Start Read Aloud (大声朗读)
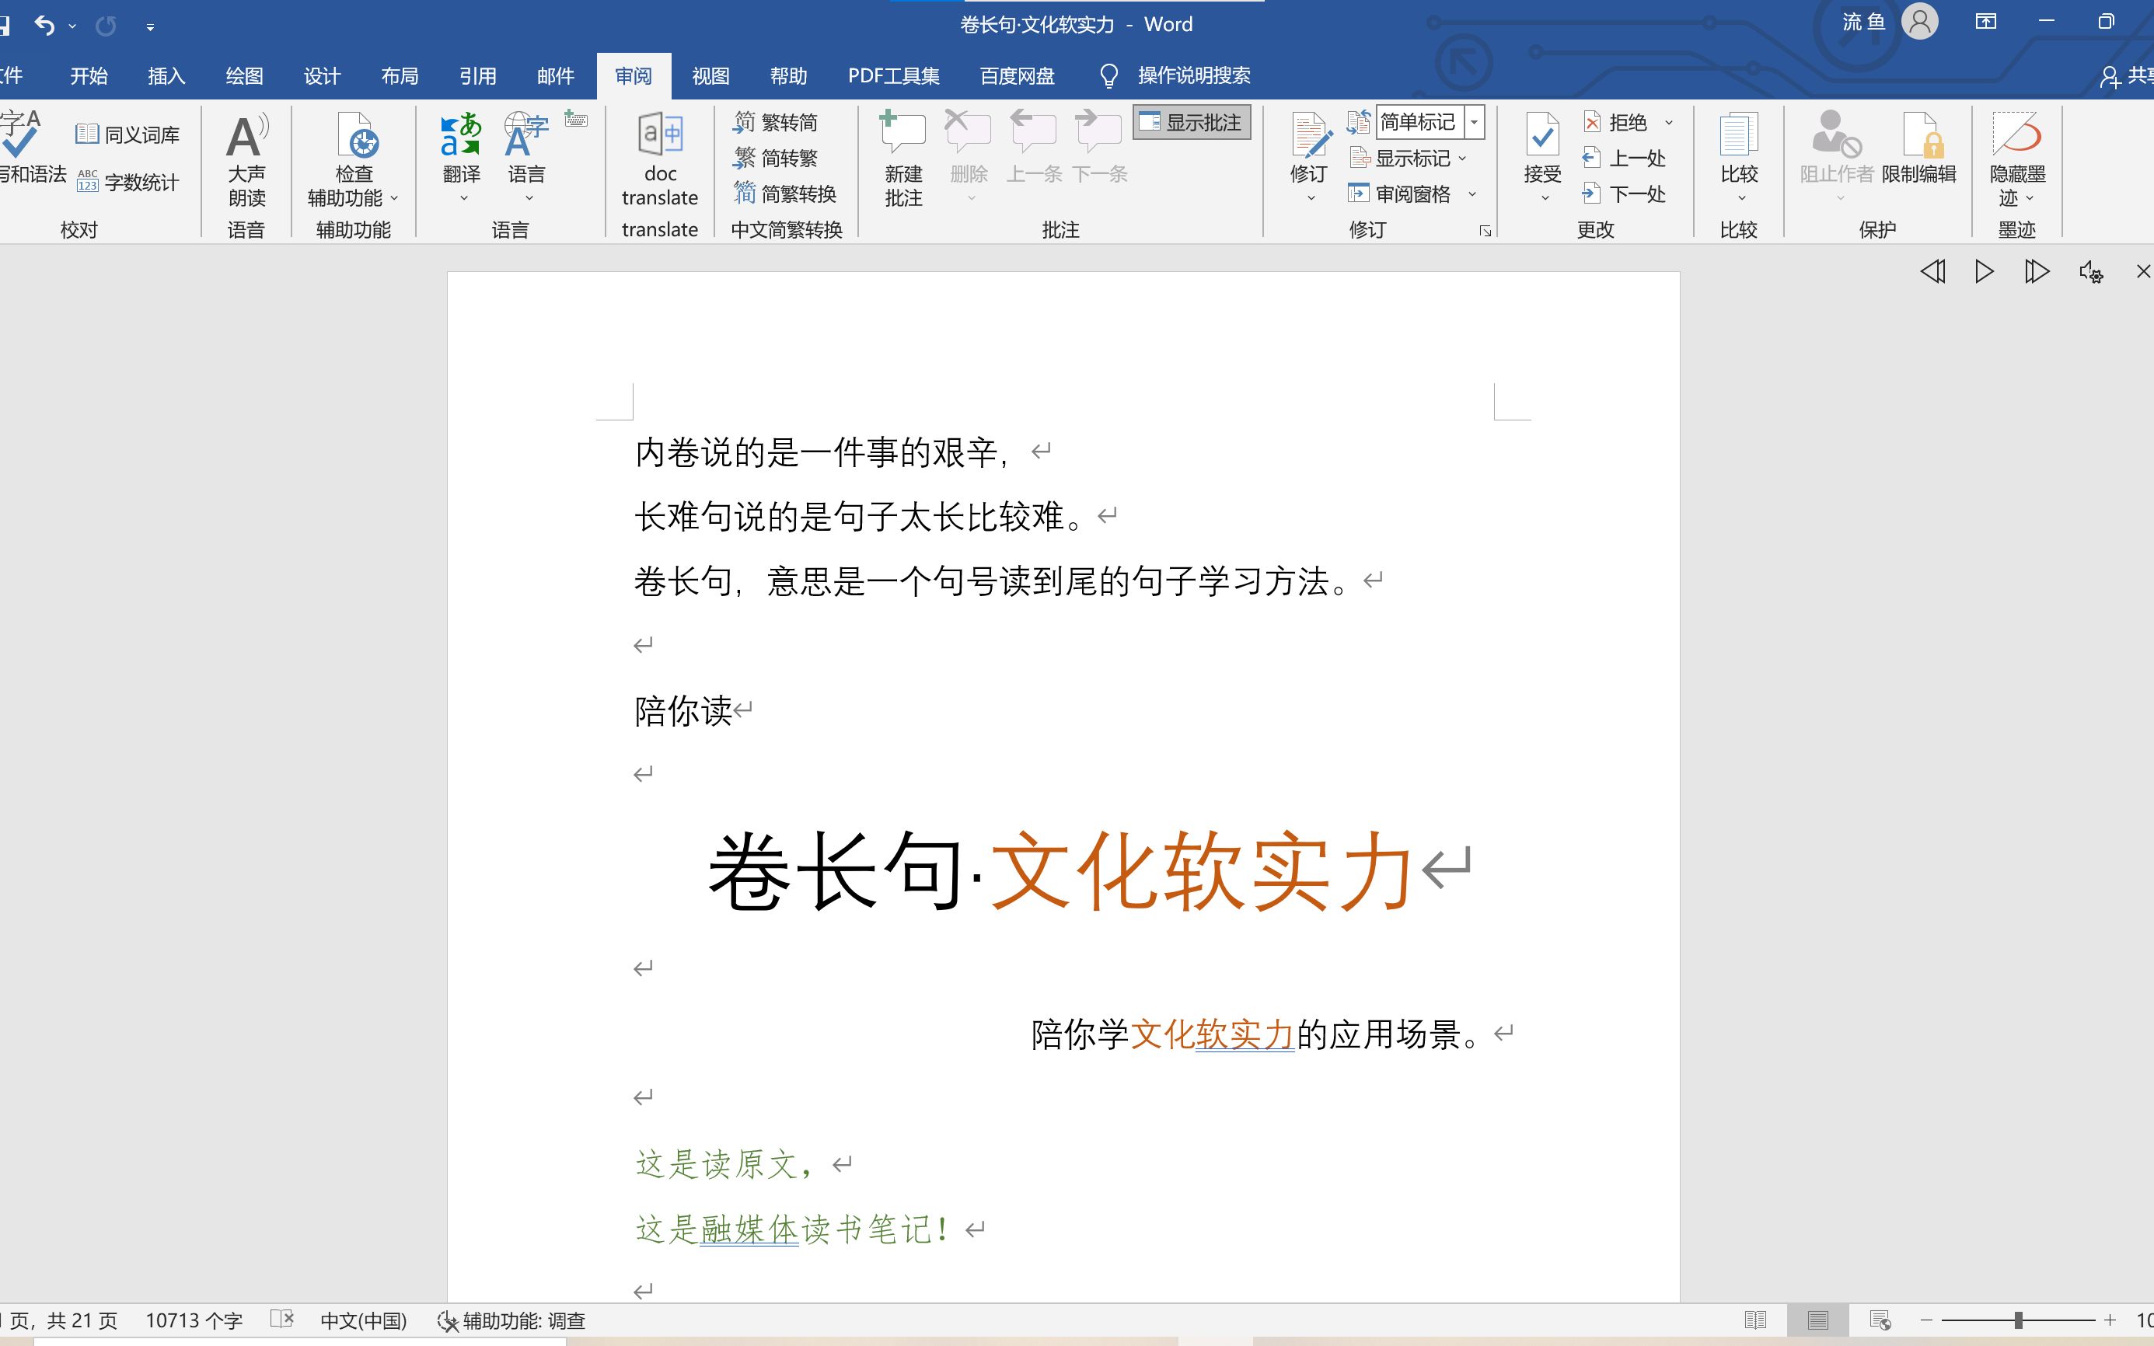This screenshot has width=2154, height=1346. 246,159
